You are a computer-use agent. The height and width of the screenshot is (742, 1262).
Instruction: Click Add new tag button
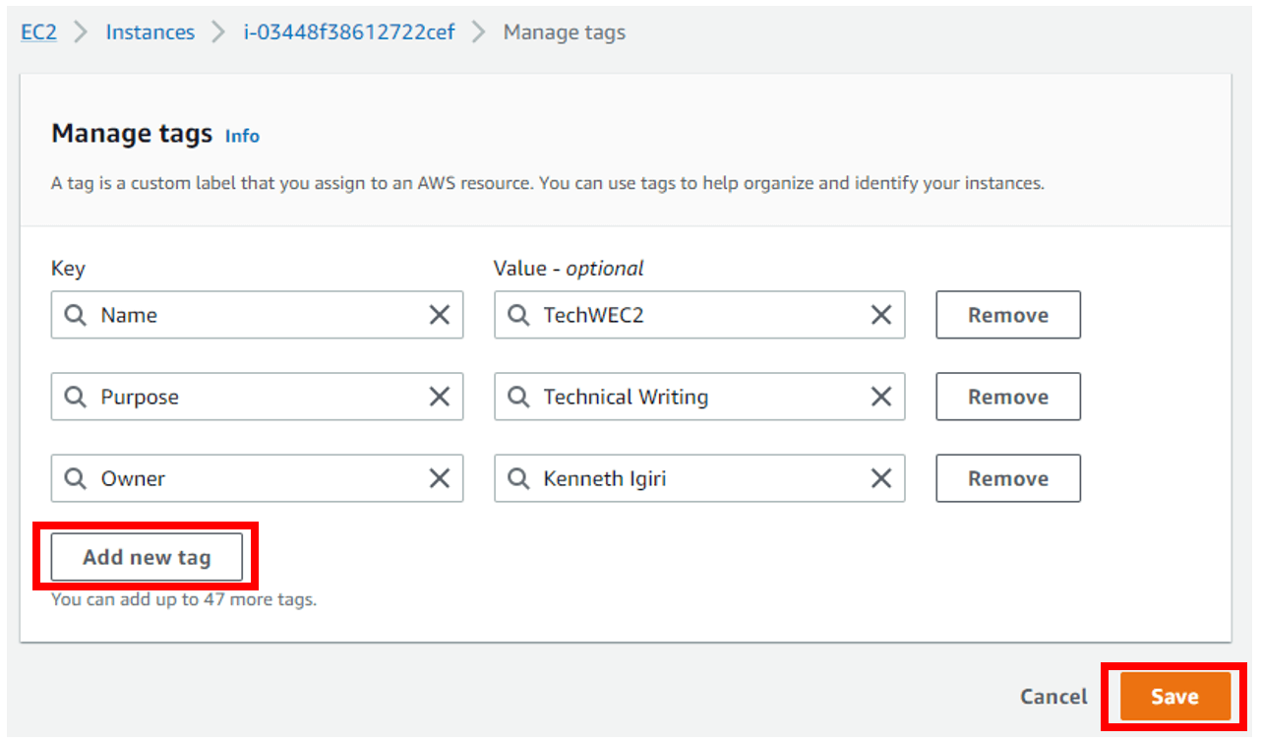click(x=147, y=557)
